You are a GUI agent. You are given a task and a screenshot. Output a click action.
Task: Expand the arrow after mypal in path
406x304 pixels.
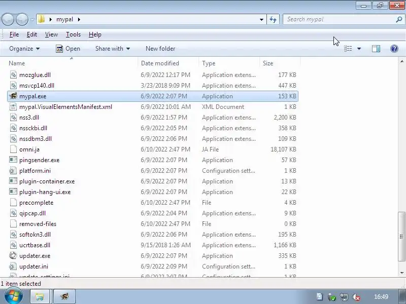[79, 19]
